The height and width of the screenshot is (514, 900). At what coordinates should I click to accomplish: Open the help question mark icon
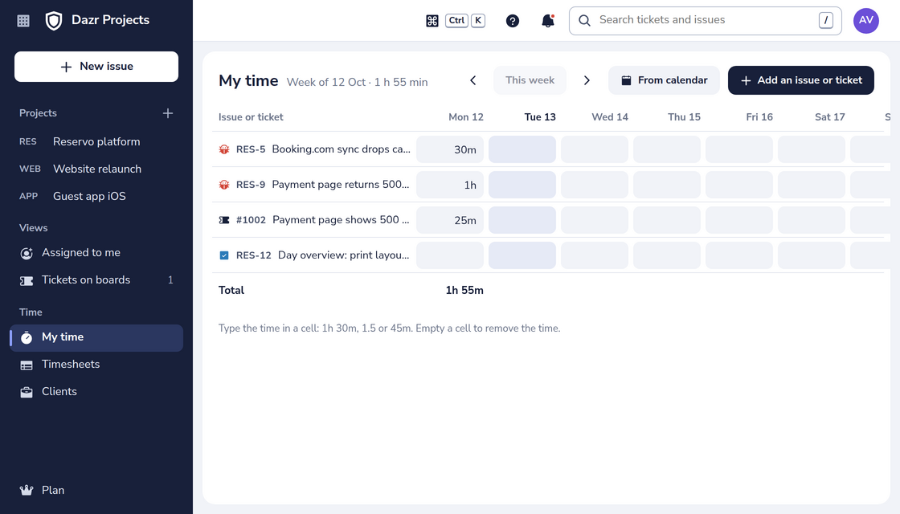tap(513, 21)
